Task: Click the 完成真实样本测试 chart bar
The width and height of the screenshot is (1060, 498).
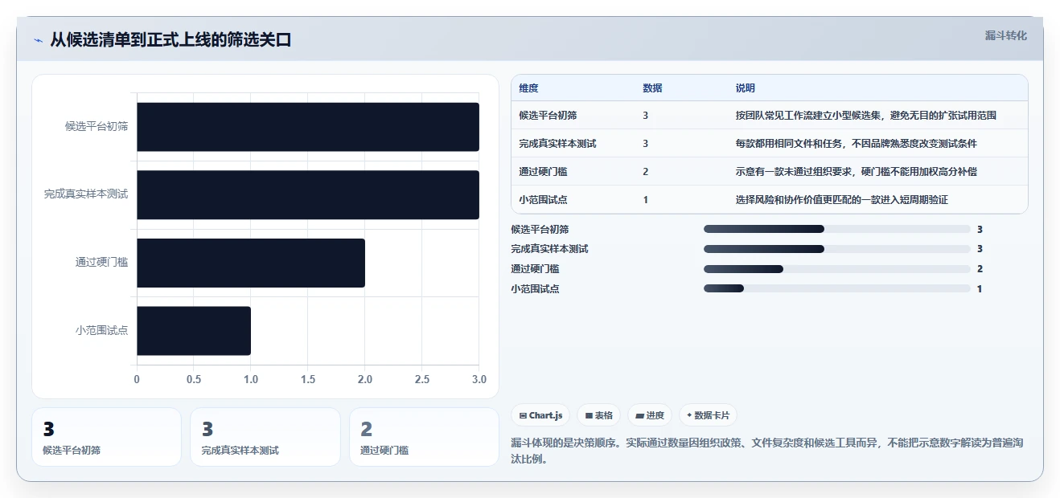Action: [x=308, y=194]
